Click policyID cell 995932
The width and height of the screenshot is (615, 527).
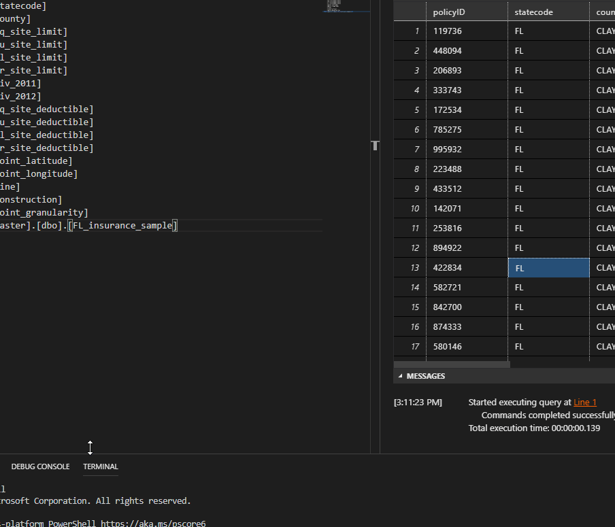pos(467,150)
